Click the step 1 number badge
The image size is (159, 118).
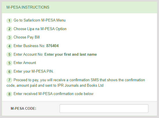tap(9, 20)
